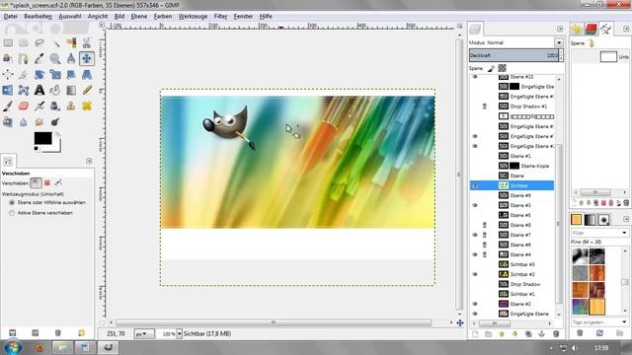Open the patterns Filter dropdown

click(x=599, y=233)
